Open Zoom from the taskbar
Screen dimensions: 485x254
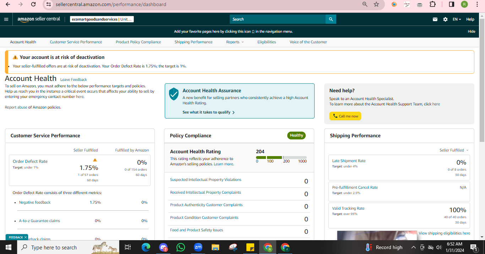[198, 247]
